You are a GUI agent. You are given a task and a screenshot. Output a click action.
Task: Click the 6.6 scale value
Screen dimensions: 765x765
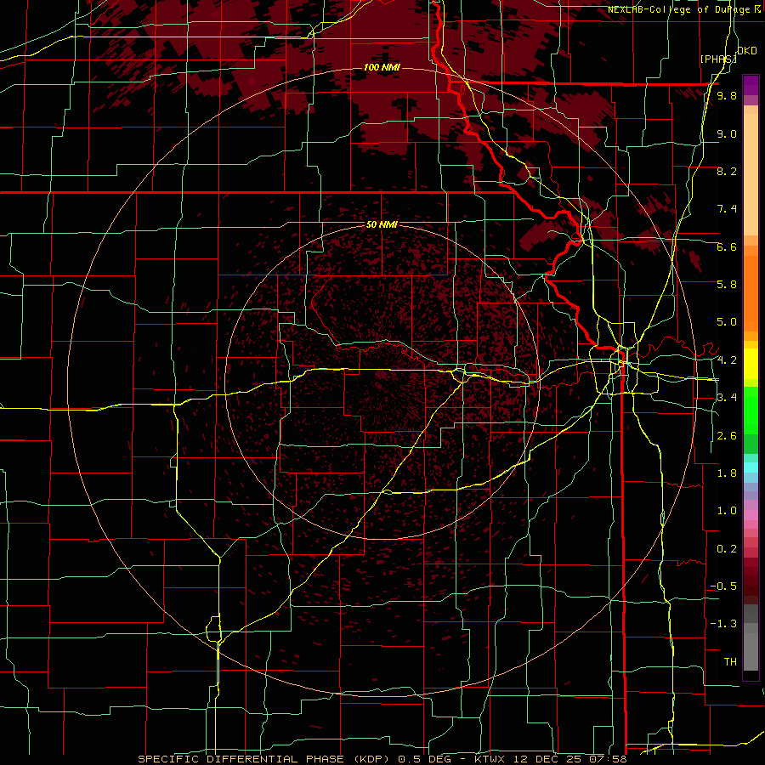727,246
